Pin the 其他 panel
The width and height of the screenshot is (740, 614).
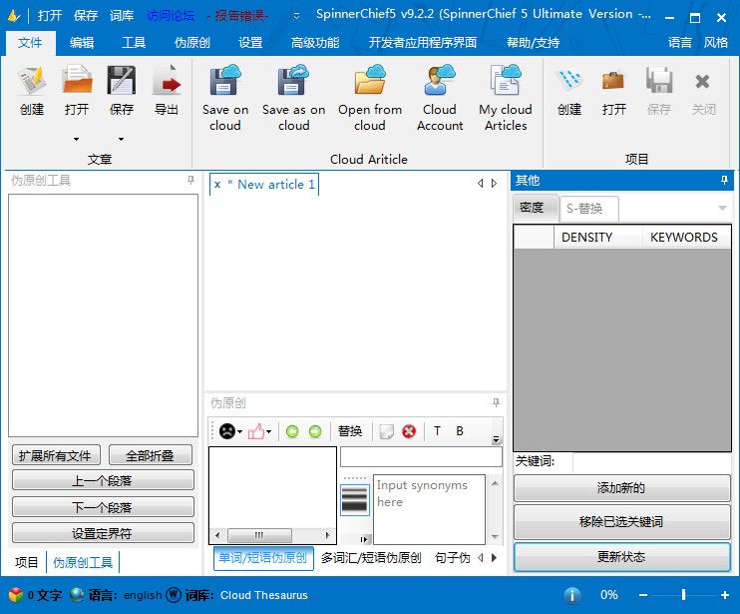point(724,180)
